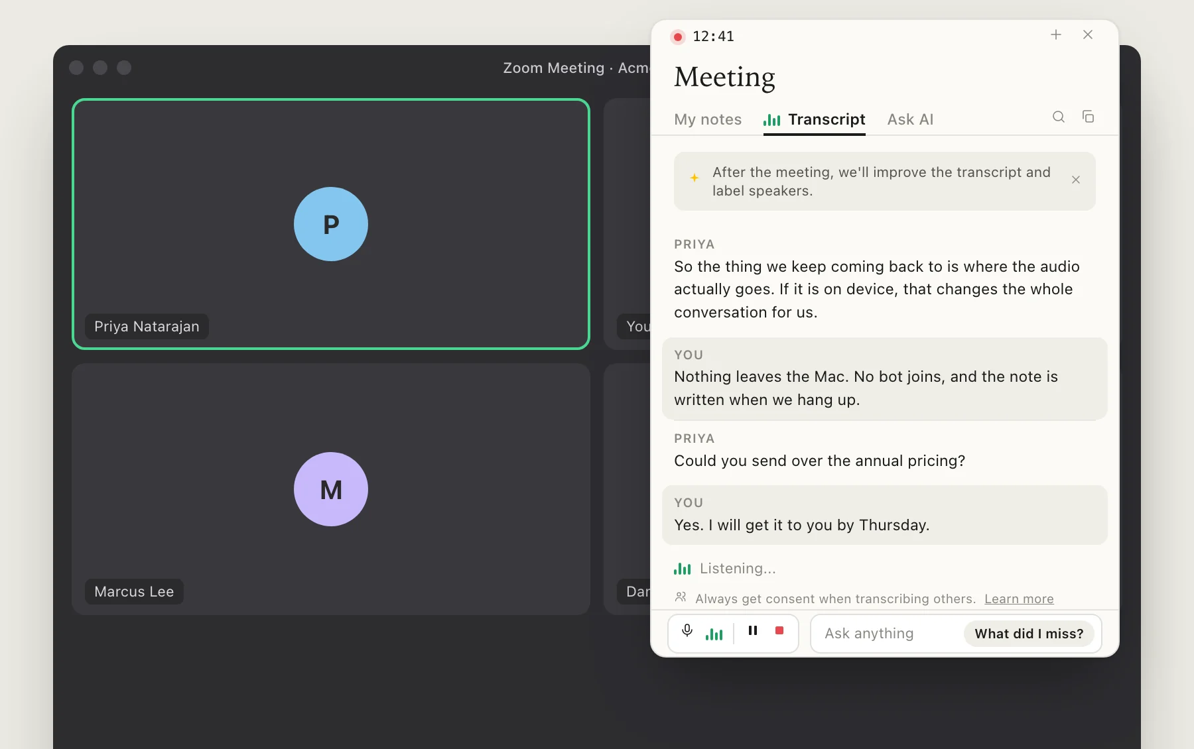The width and height of the screenshot is (1194, 749).
Task: Click the Listening... status text
Action: coord(738,569)
